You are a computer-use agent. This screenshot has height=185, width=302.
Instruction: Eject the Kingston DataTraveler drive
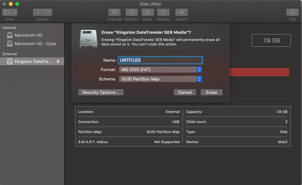[x=58, y=61]
